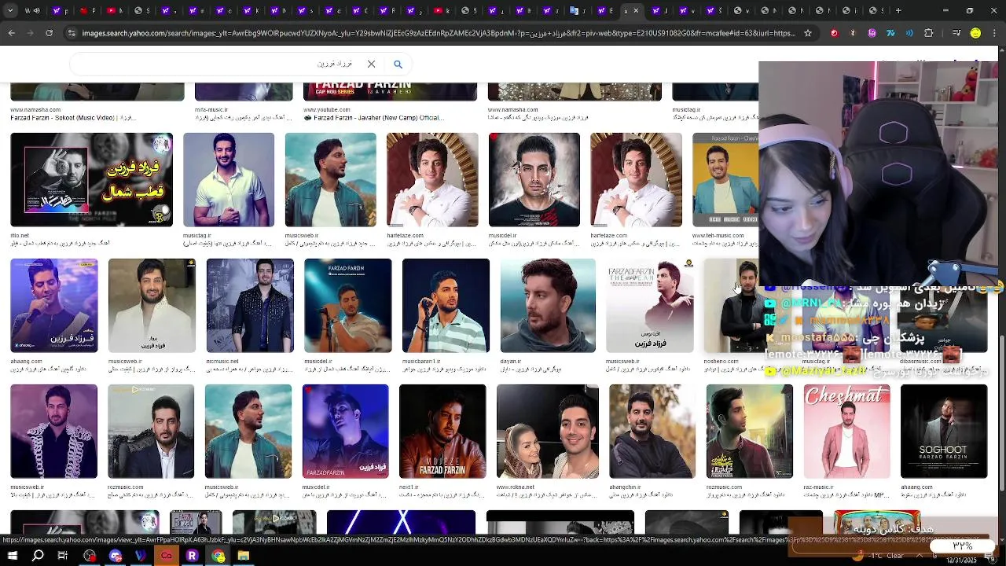Open the FARZAD FARZIN concert poster thumbnail

pyautogui.click(x=347, y=306)
